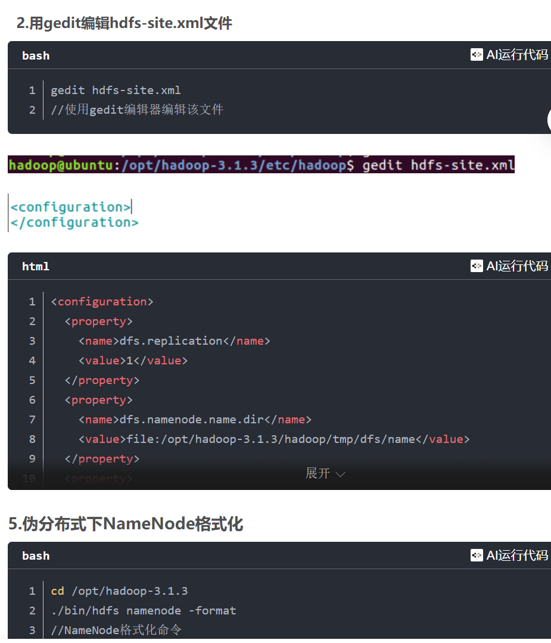Click heading 5.伪分布式下NameNode格式化
551x643 pixels.
(x=126, y=524)
